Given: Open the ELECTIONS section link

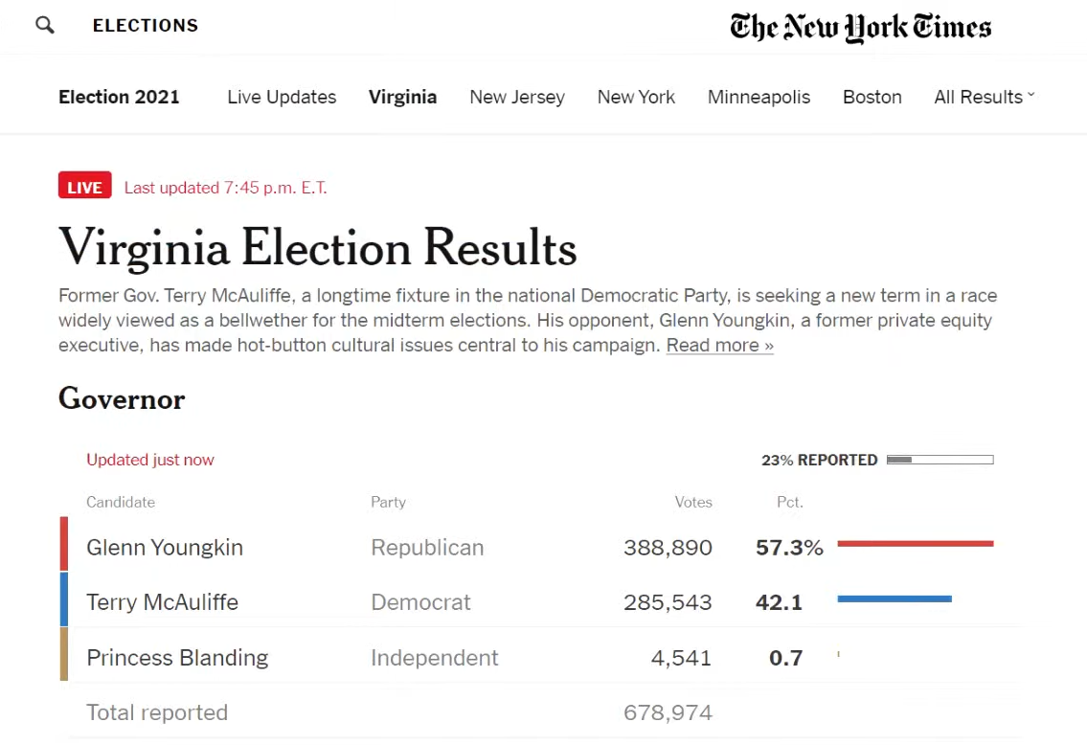Looking at the screenshot, I should pyautogui.click(x=146, y=26).
